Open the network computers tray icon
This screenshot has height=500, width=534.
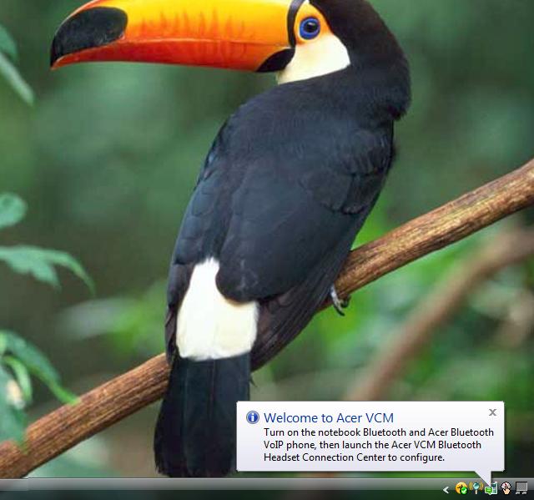pyautogui.click(x=521, y=488)
